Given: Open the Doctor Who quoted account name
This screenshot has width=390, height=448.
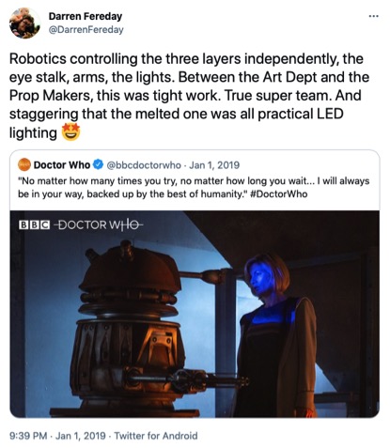Looking at the screenshot, I should pos(62,164).
